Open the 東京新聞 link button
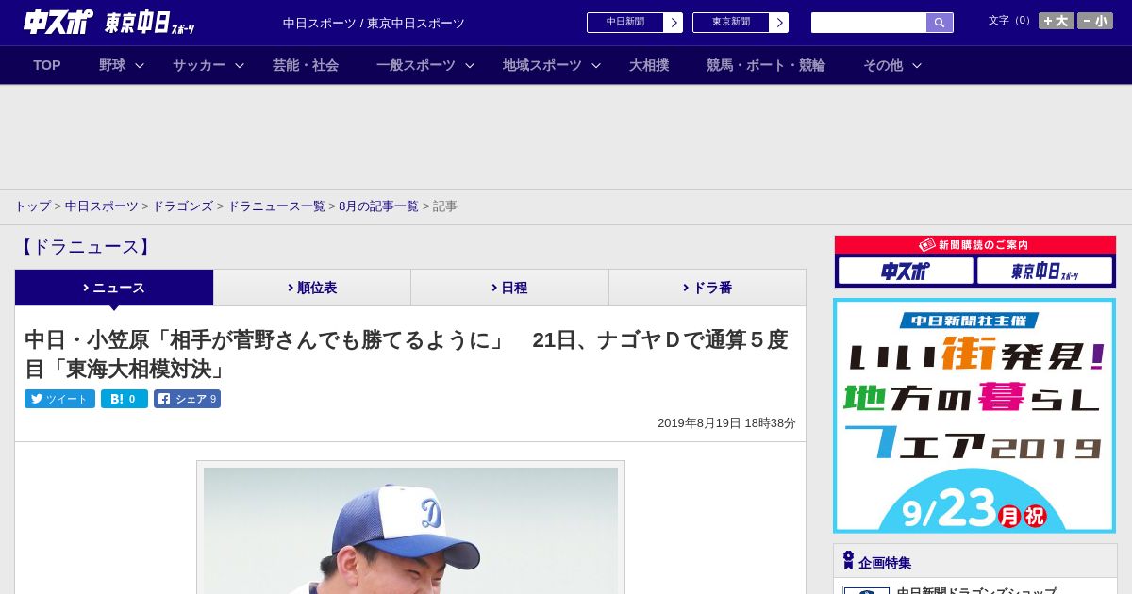The image size is (1132, 594). click(x=731, y=23)
